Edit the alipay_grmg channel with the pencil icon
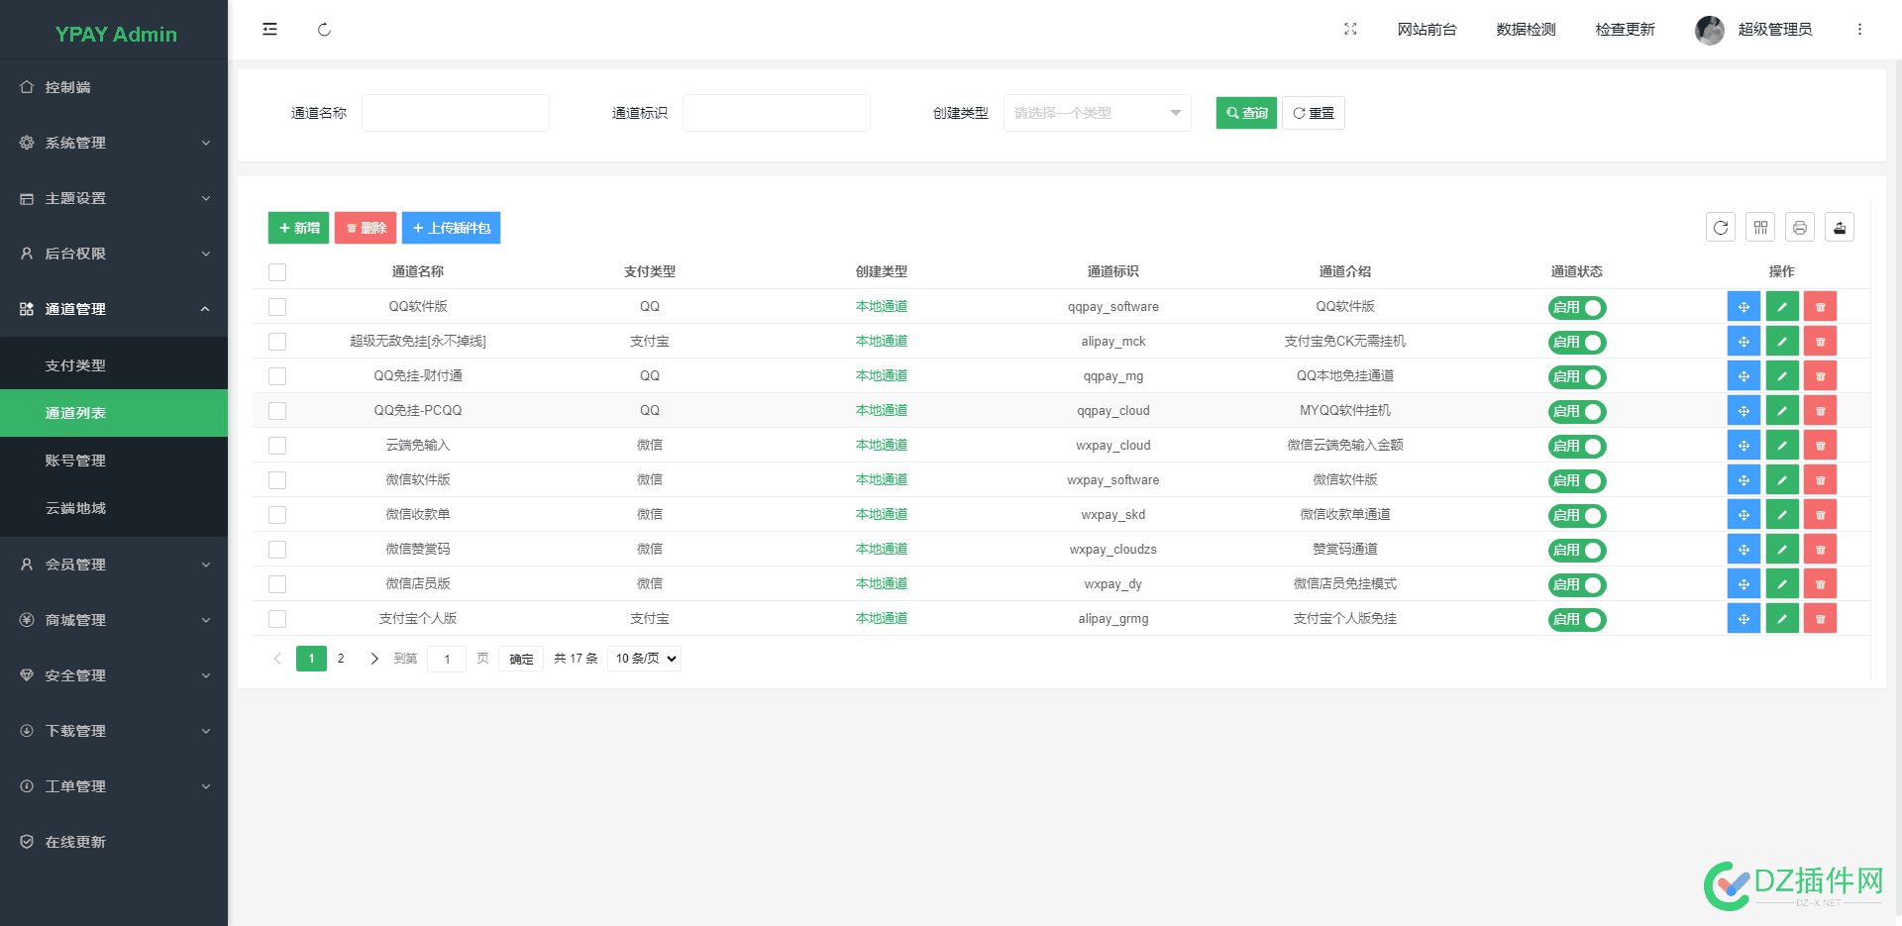Viewport: 1902px width, 926px height. coord(1782,619)
